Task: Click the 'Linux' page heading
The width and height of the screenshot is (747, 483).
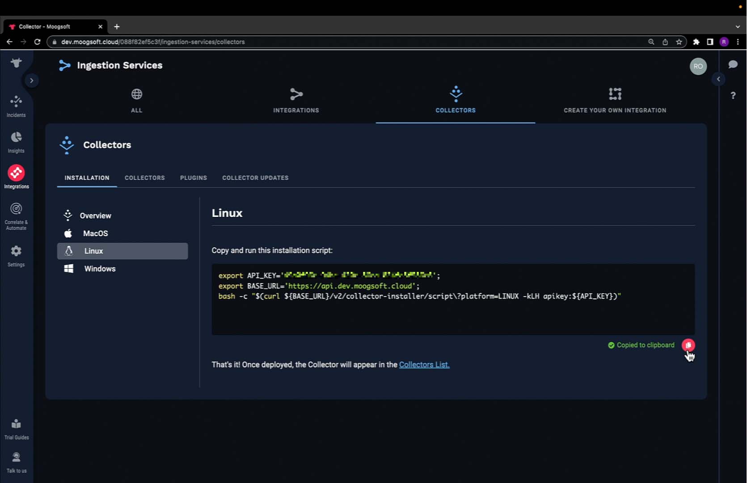Action: (227, 213)
